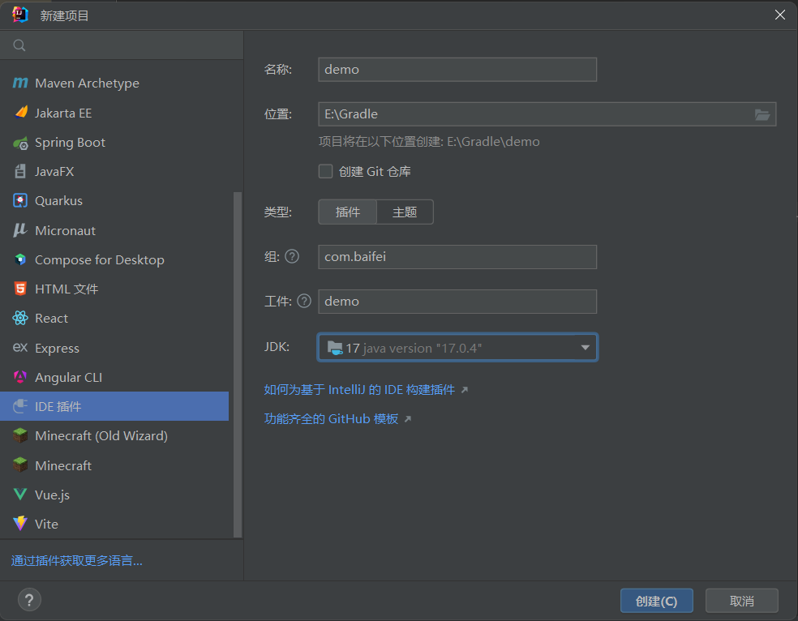This screenshot has height=621, width=798.
Task: Select JavaFX in the list
Action: 114,171
